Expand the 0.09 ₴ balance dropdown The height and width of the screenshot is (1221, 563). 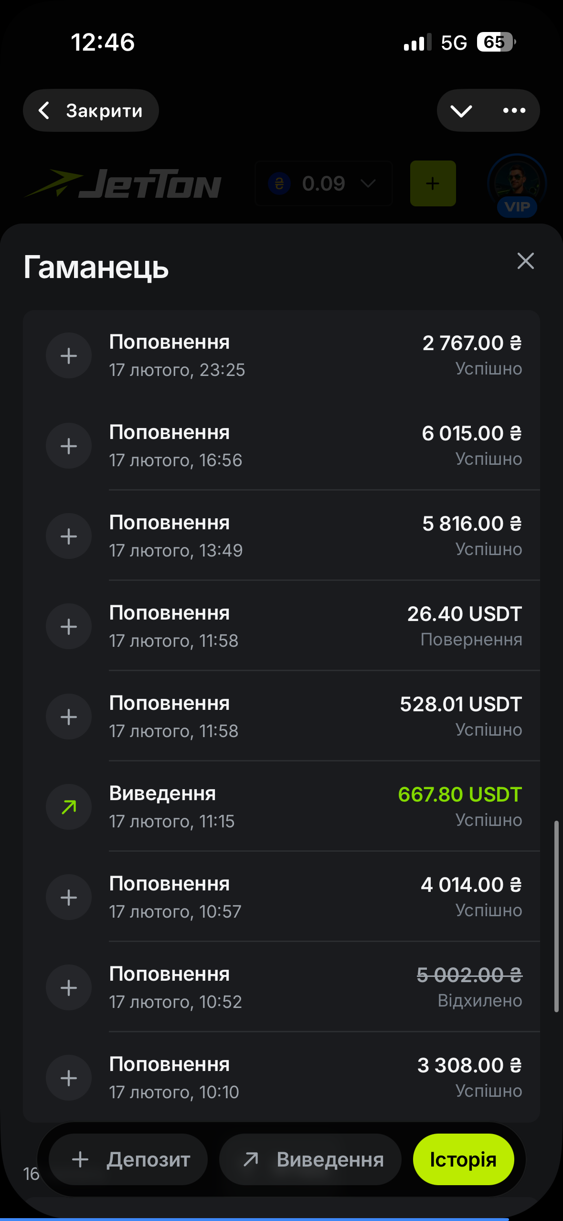(x=324, y=183)
